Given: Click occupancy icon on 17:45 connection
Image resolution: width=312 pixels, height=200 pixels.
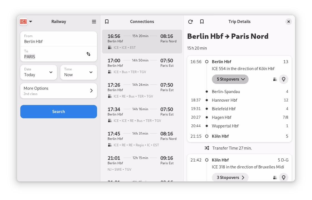Looking at the screenshot, I should coord(110,145).
